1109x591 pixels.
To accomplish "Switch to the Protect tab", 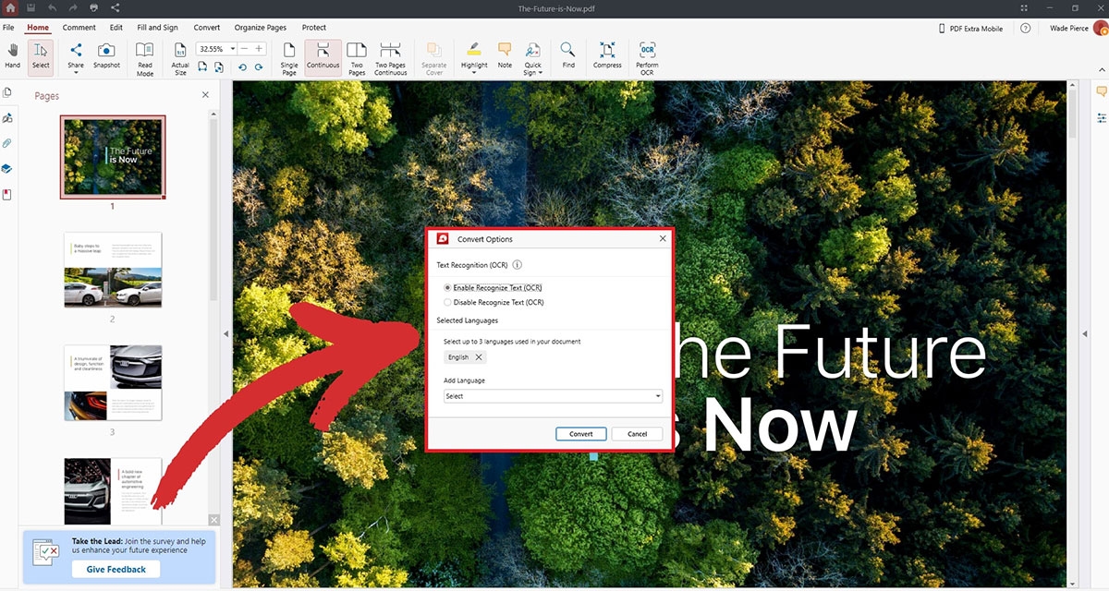I will click(x=314, y=28).
